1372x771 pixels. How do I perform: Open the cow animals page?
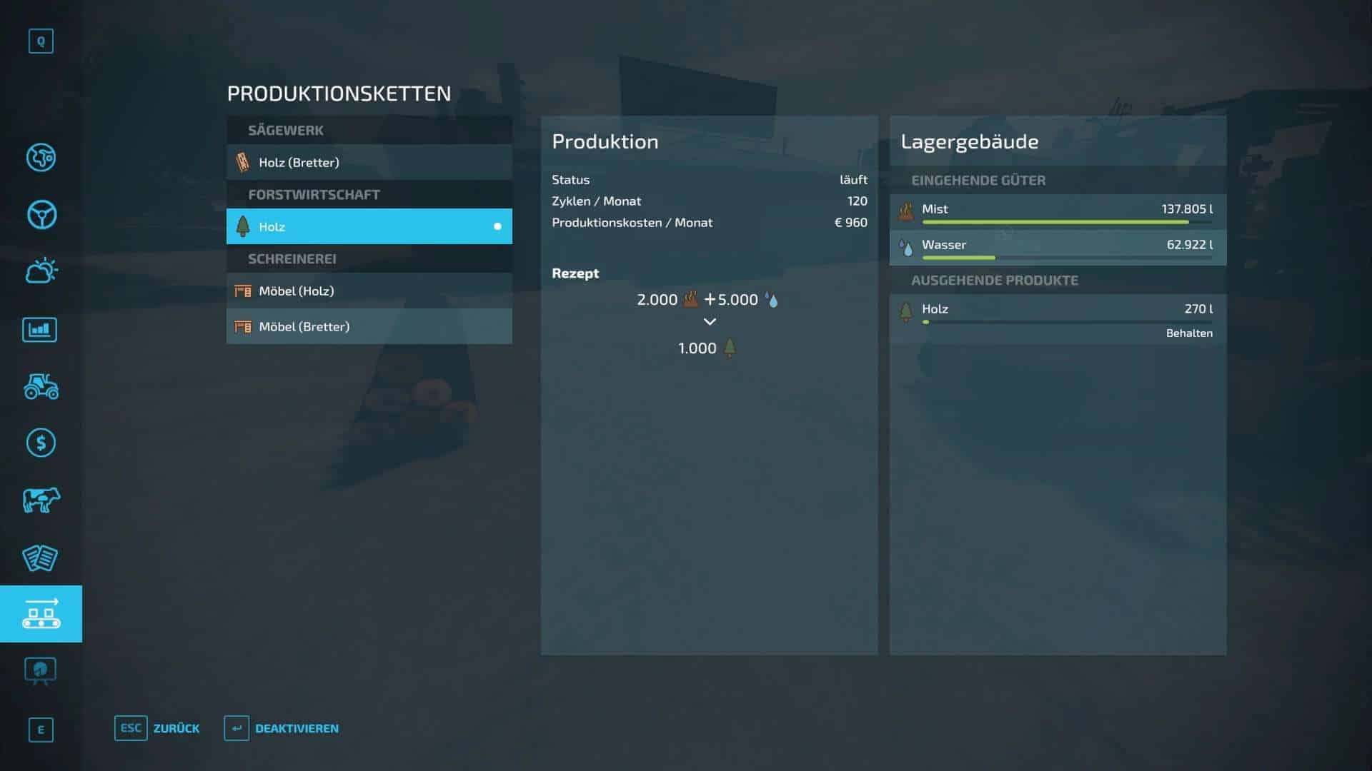[41, 500]
